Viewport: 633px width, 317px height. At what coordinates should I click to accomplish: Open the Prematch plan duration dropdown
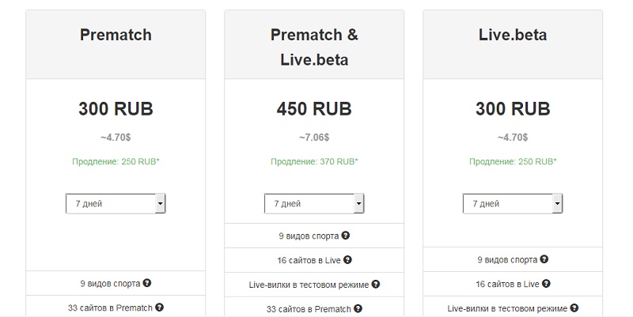pyautogui.click(x=116, y=204)
